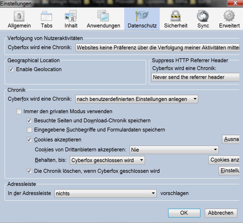Click the Cookies anzeigen button
This screenshot has height=223, width=243.
[x=224, y=160]
